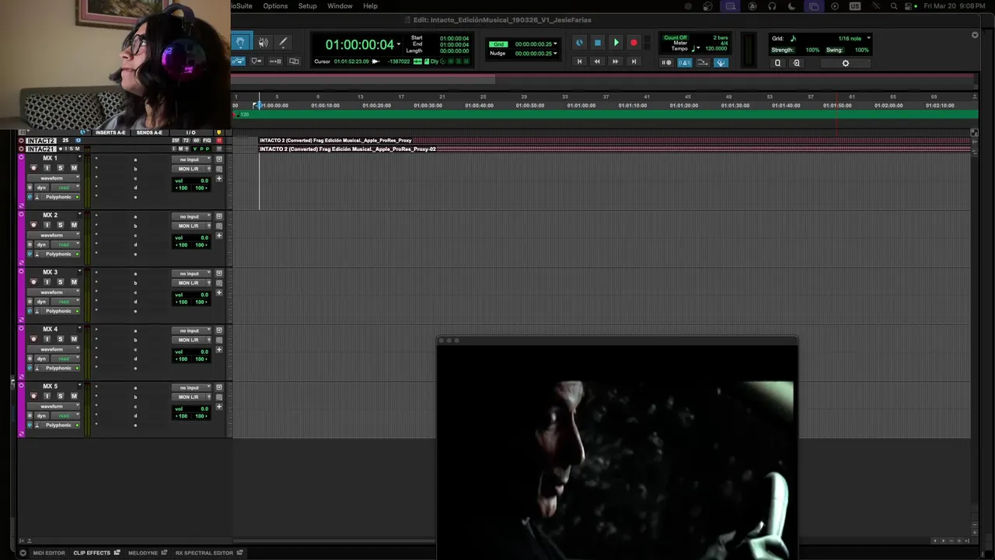Open MX 4 Polyphonic elastic audio selector
This screenshot has width=995, height=560.
coord(59,368)
